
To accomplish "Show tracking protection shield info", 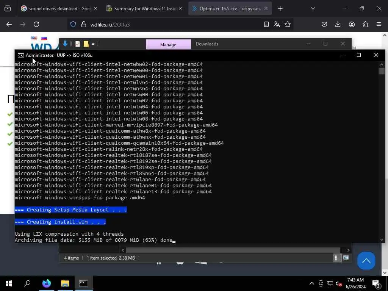I will point(73,24).
